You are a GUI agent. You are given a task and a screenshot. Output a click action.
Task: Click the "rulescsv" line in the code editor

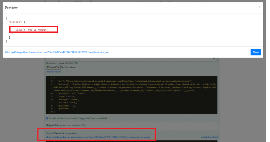point(120,84)
